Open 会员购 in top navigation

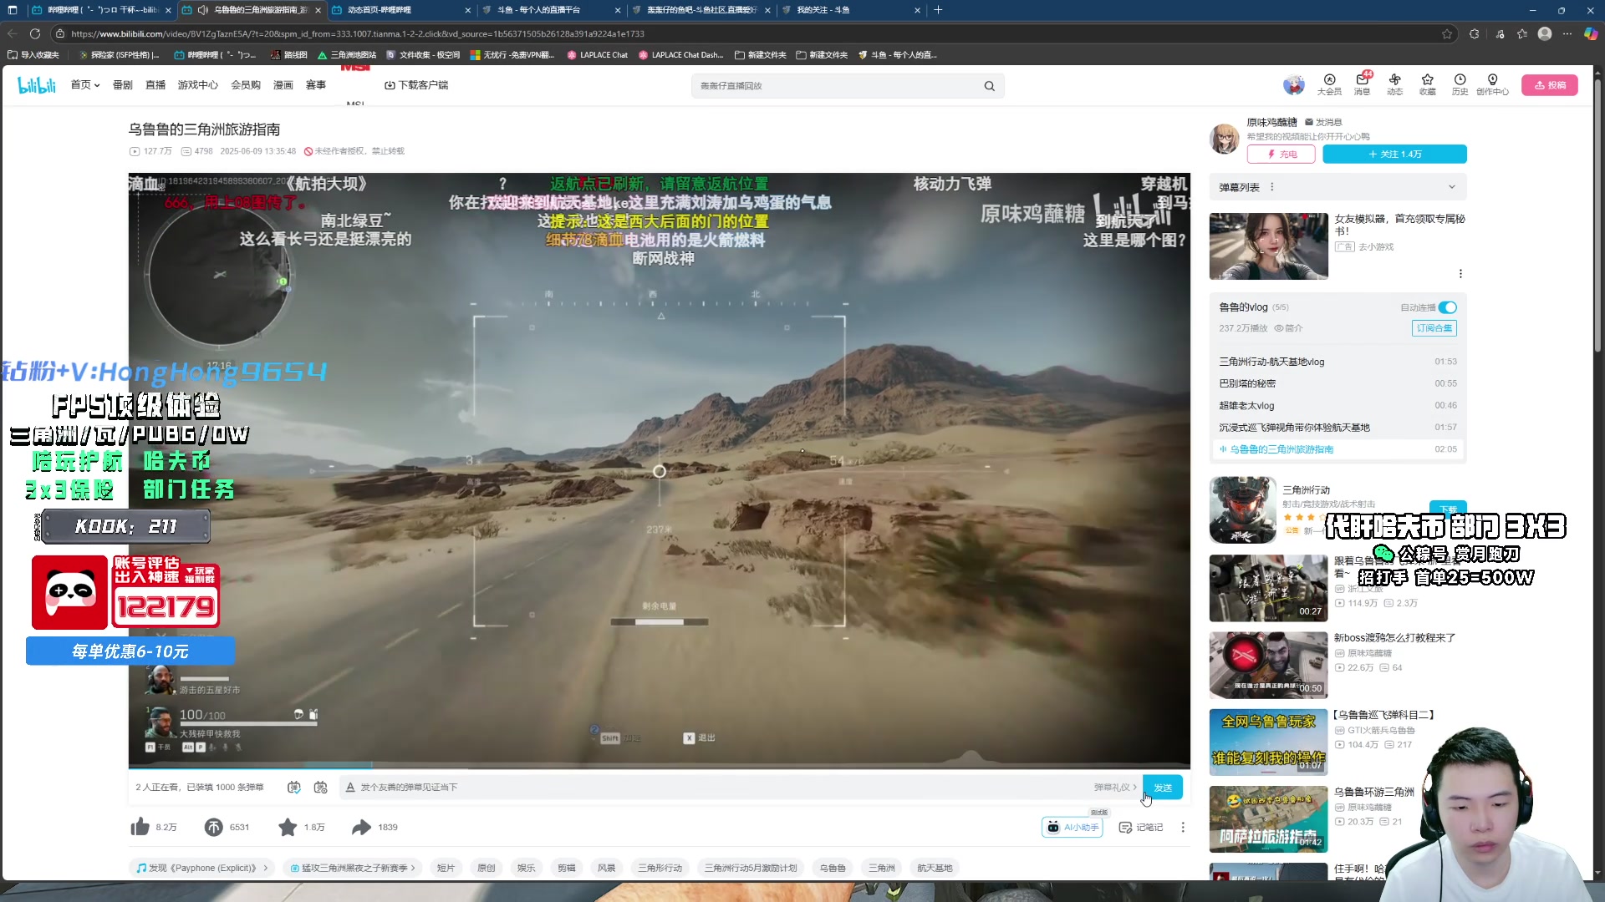[246, 85]
